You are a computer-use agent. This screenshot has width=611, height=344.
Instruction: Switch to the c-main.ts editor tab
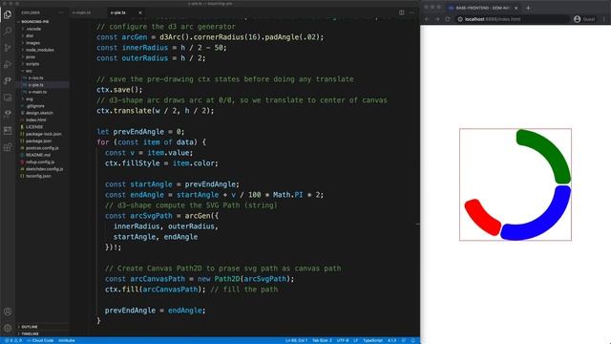point(81,12)
